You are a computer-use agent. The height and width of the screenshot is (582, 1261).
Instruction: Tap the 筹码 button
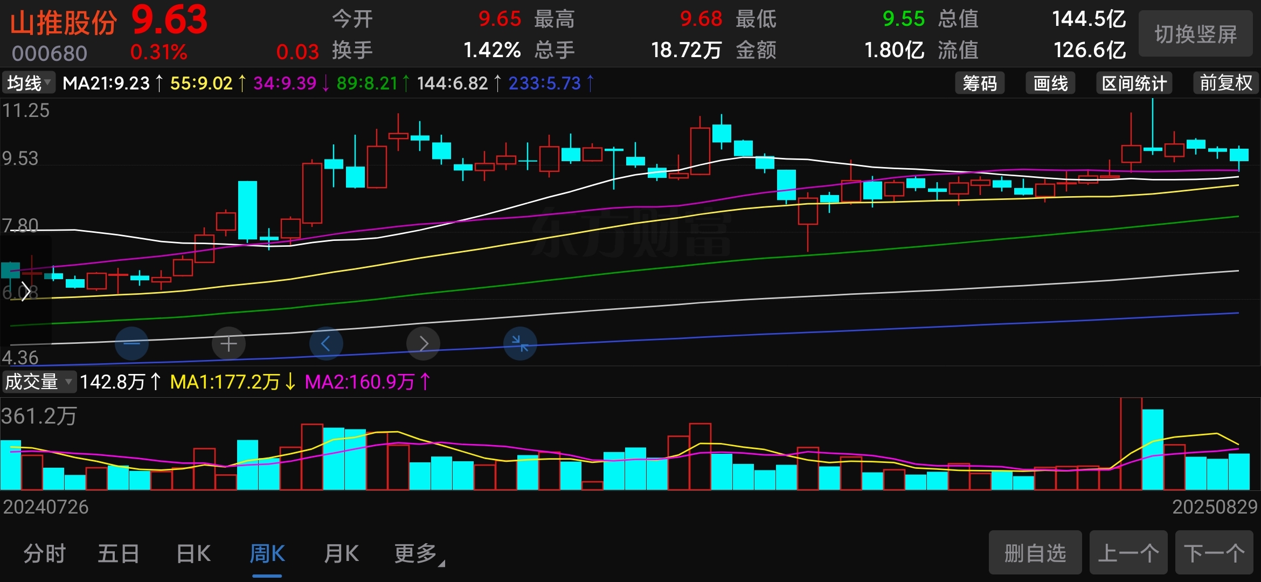pyautogui.click(x=980, y=83)
